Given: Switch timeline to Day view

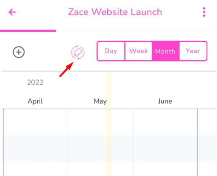Looking at the screenshot, I should point(111,51).
